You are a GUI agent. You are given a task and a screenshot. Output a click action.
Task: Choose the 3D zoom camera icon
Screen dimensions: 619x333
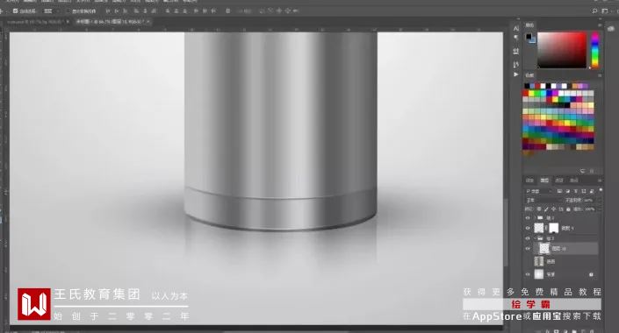coord(295,11)
